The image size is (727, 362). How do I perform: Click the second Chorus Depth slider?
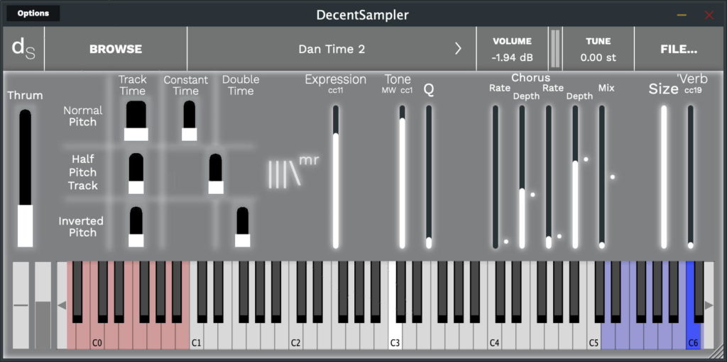[x=575, y=177]
